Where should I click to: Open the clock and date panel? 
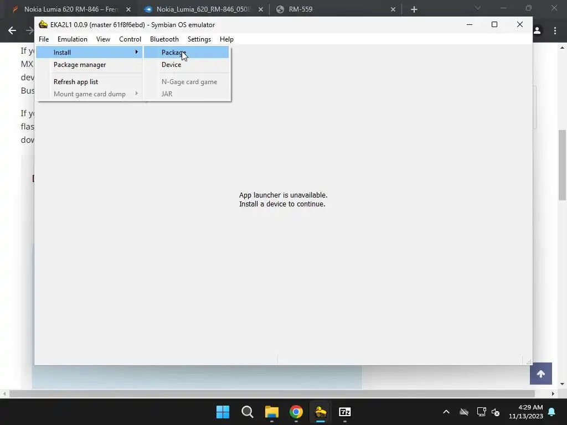coord(526,412)
